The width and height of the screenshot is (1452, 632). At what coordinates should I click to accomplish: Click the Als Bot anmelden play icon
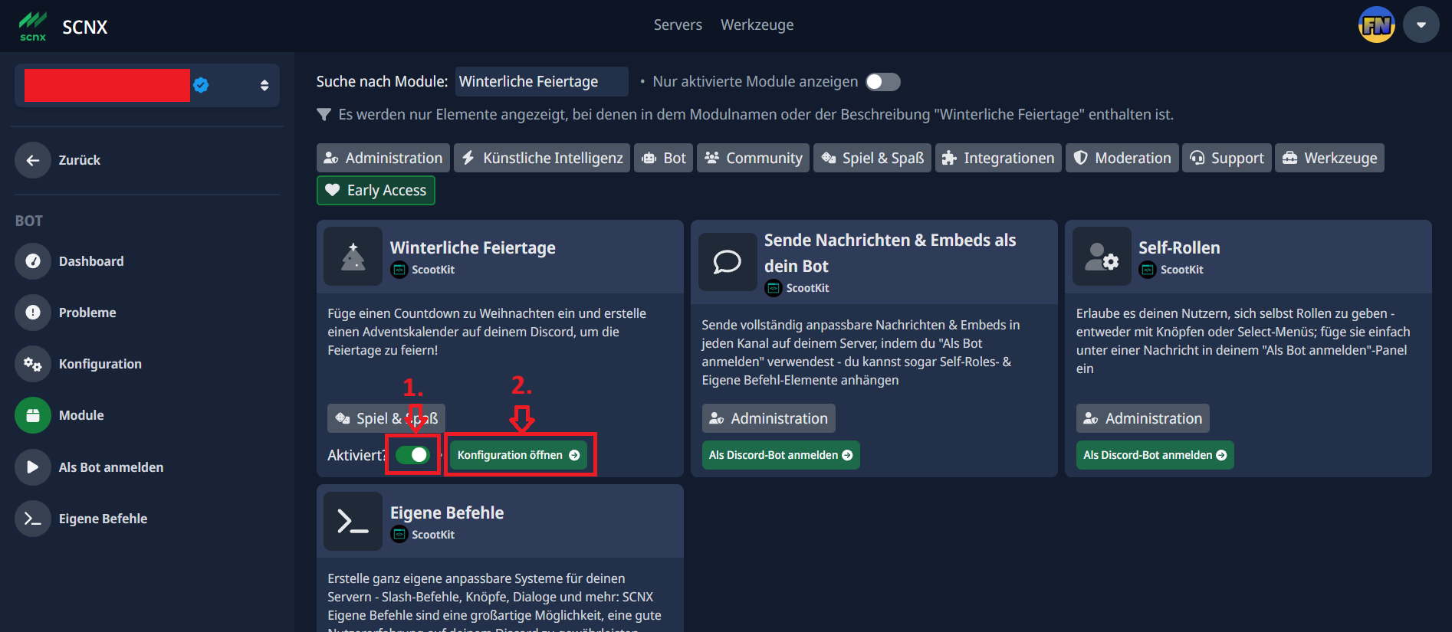tap(32, 467)
